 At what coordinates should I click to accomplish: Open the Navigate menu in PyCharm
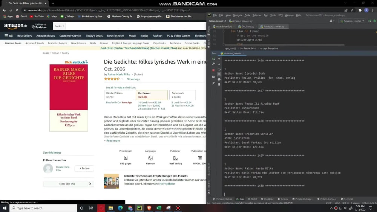[238, 15]
